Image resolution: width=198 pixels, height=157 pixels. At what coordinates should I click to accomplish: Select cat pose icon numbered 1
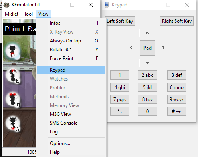[x=13, y=51]
